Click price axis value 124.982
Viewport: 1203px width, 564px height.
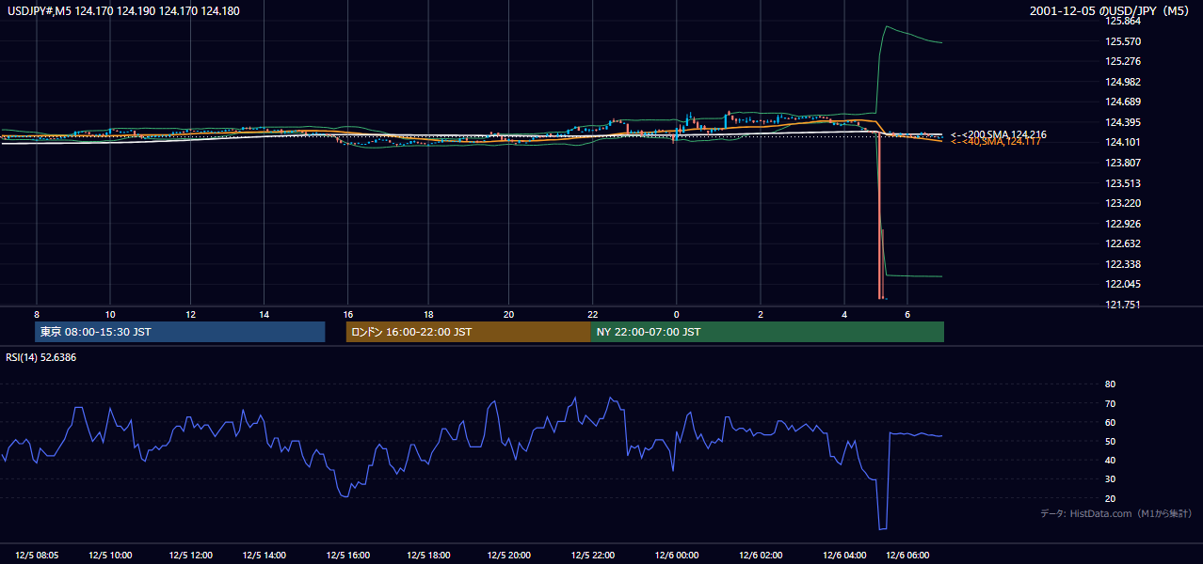(1123, 82)
